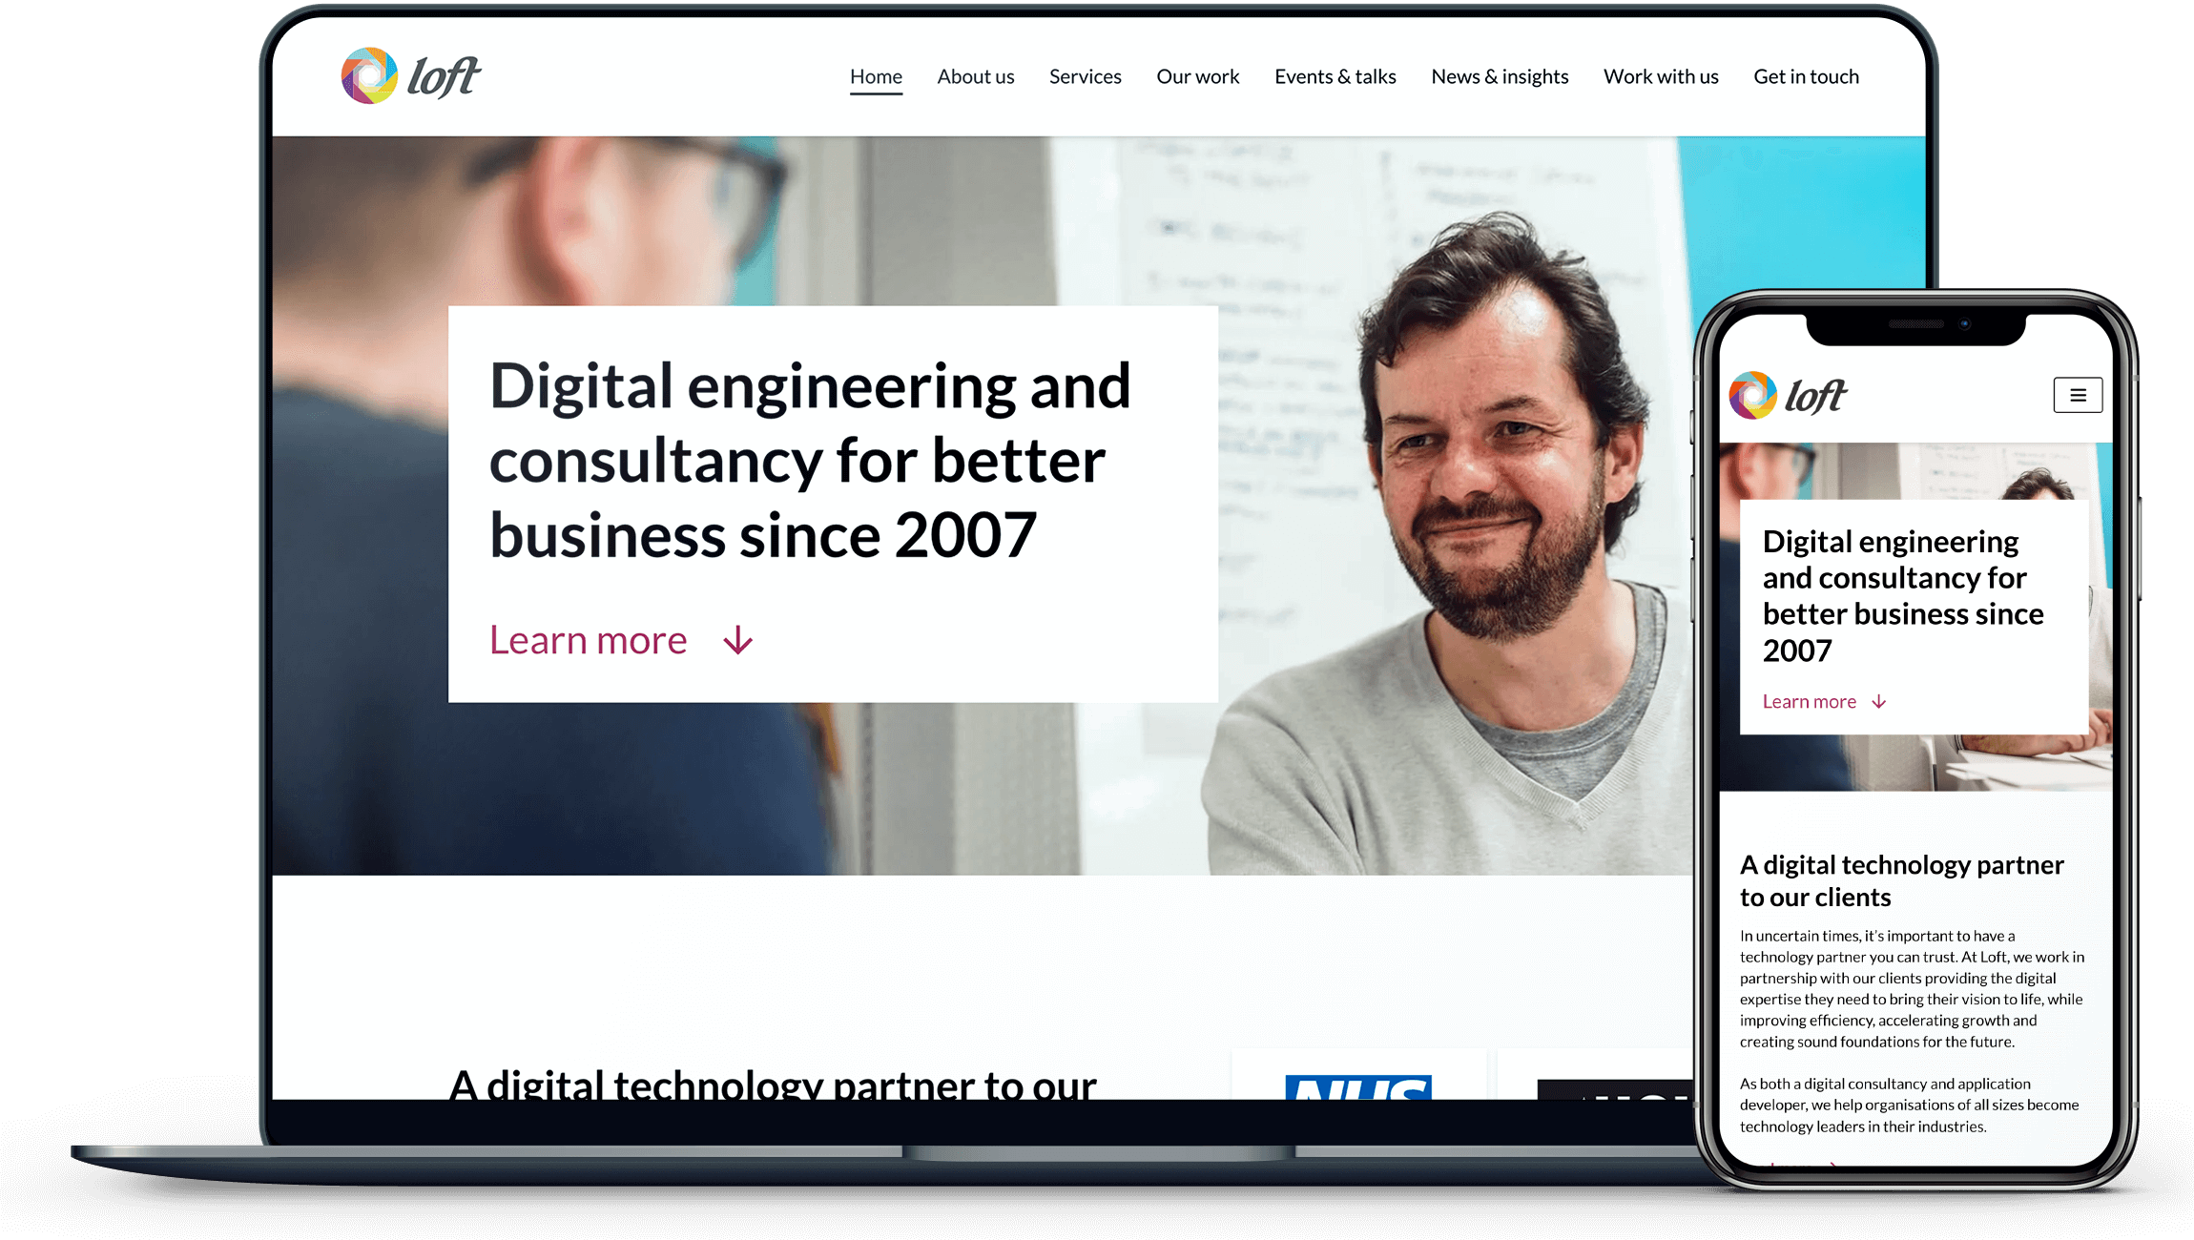Expand the News & insights dropdown

tap(1500, 75)
